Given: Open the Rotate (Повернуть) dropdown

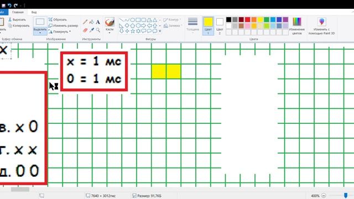Looking at the screenshot, I should point(60,32).
